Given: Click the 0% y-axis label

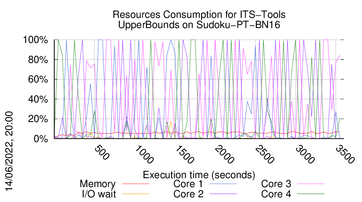Looking at the screenshot, I should [x=41, y=139].
